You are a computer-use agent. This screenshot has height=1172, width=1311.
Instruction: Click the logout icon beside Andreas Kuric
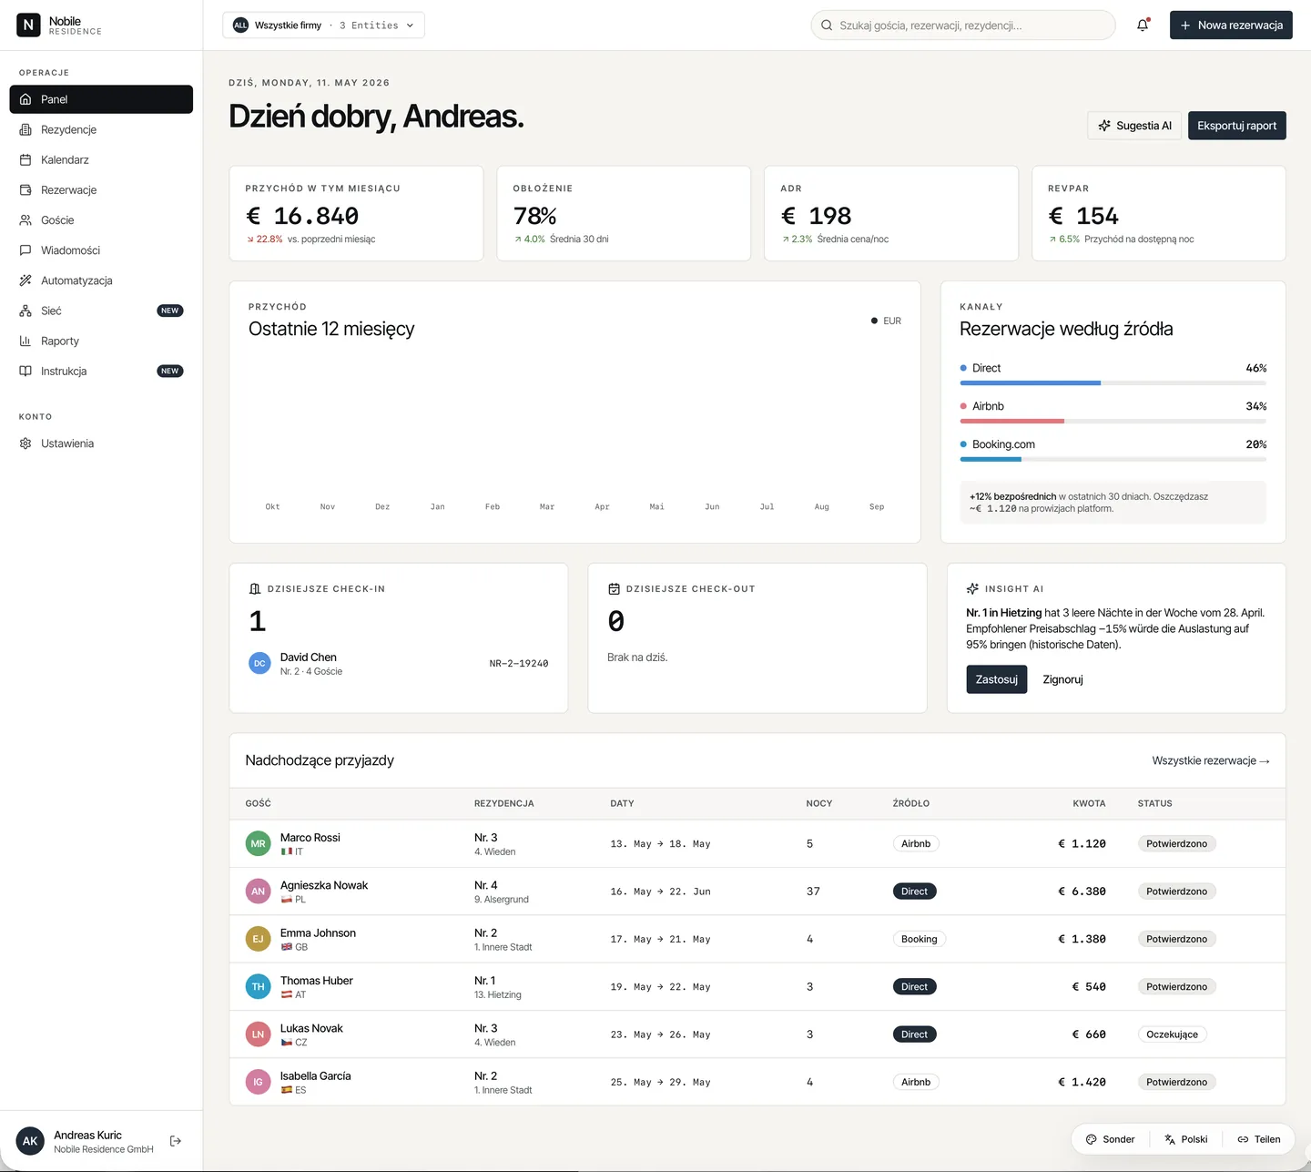click(176, 1141)
